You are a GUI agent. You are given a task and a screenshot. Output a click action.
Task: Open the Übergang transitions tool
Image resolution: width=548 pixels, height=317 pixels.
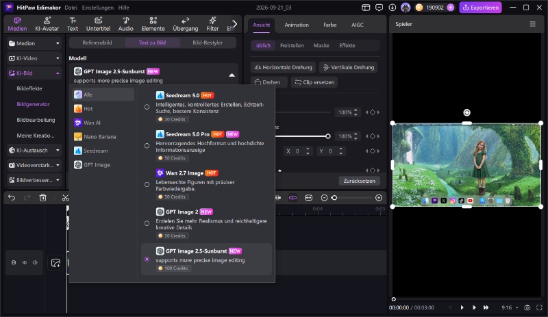click(185, 24)
